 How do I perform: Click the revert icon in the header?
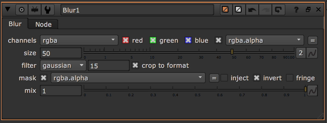(278, 10)
